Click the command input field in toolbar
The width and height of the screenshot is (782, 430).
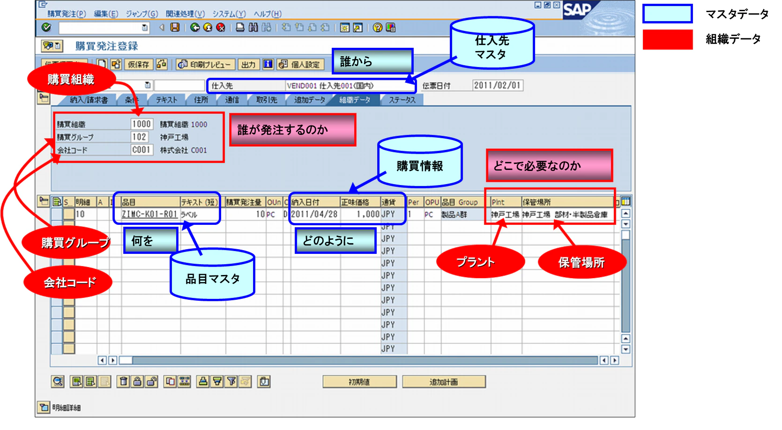click(x=104, y=28)
